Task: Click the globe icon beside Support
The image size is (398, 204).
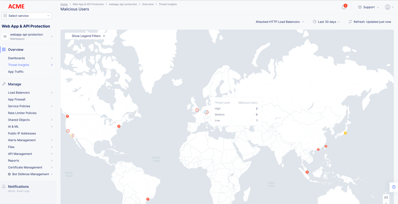Action: point(360,7)
